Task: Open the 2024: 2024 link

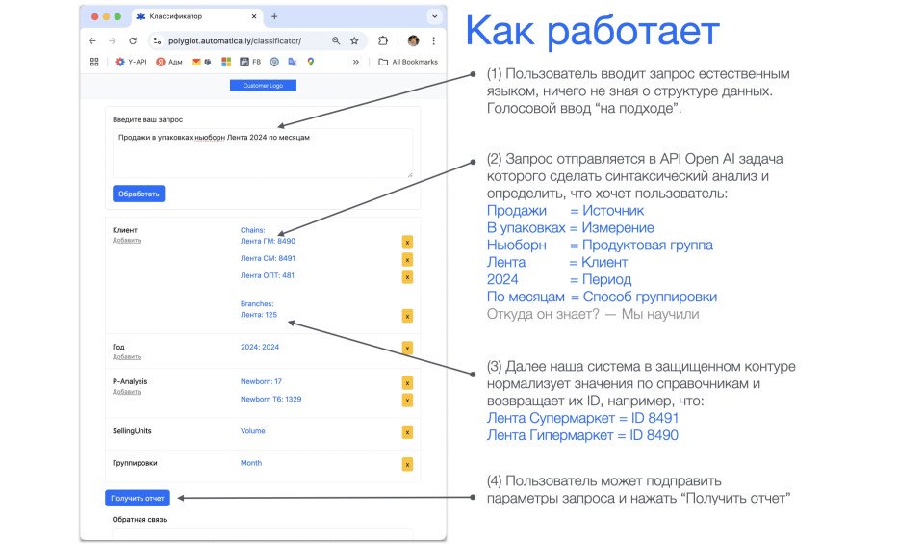Action: pyautogui.click(x=260, y=347)
